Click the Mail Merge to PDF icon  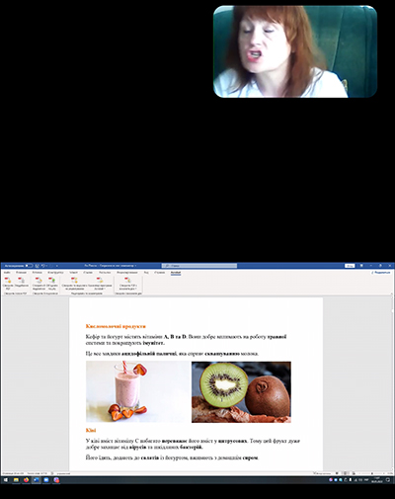click(52, 284)
